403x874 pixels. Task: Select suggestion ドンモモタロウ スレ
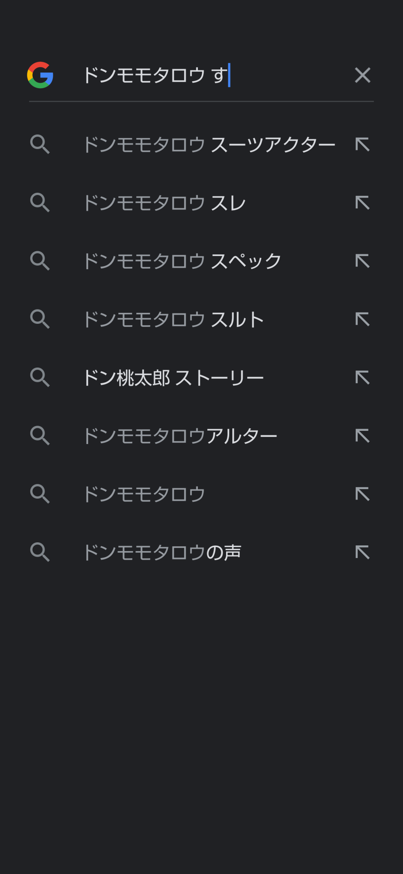164,203
